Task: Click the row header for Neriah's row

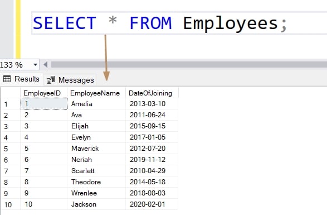Action: (11, 160)
